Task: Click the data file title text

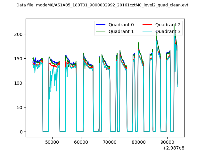Action: click(102, 5)
